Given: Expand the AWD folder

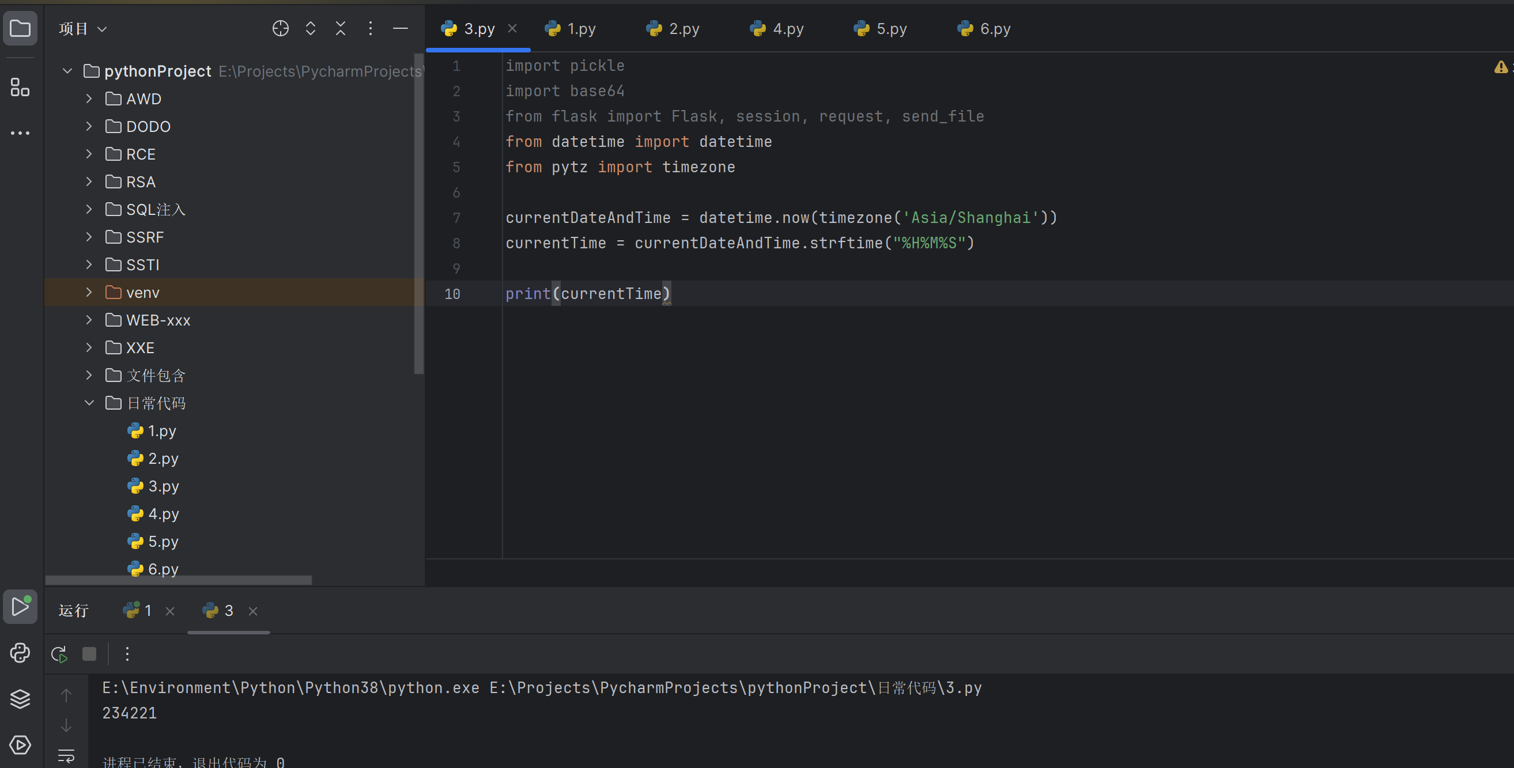Looking at the screenshot, I should (x=89, y=99).
